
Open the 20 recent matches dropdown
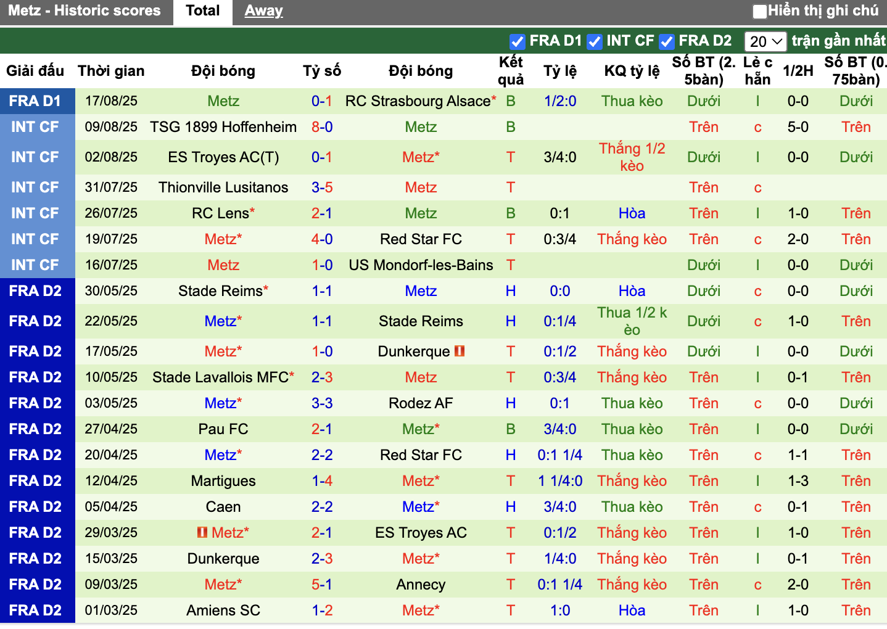(x=765, y=41)
